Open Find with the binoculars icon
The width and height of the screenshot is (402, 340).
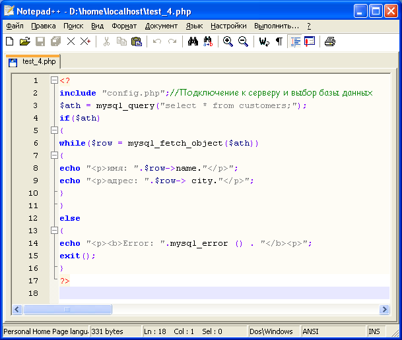coord(193,42)
